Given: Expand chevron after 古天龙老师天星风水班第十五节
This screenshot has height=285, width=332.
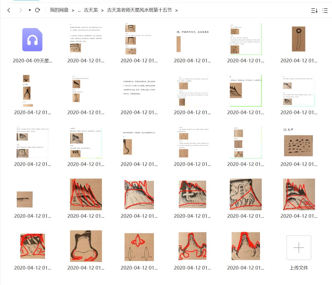Looking at the screenshot, I should 176,11.
